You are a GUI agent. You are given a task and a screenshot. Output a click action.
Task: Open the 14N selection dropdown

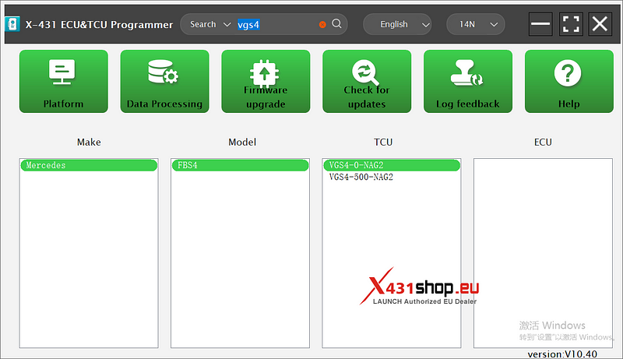click(476, 24)
